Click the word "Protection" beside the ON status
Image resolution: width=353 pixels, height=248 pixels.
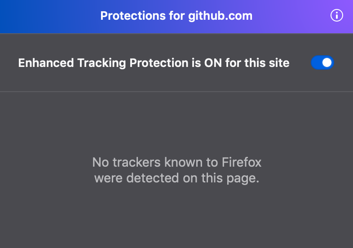160,63
